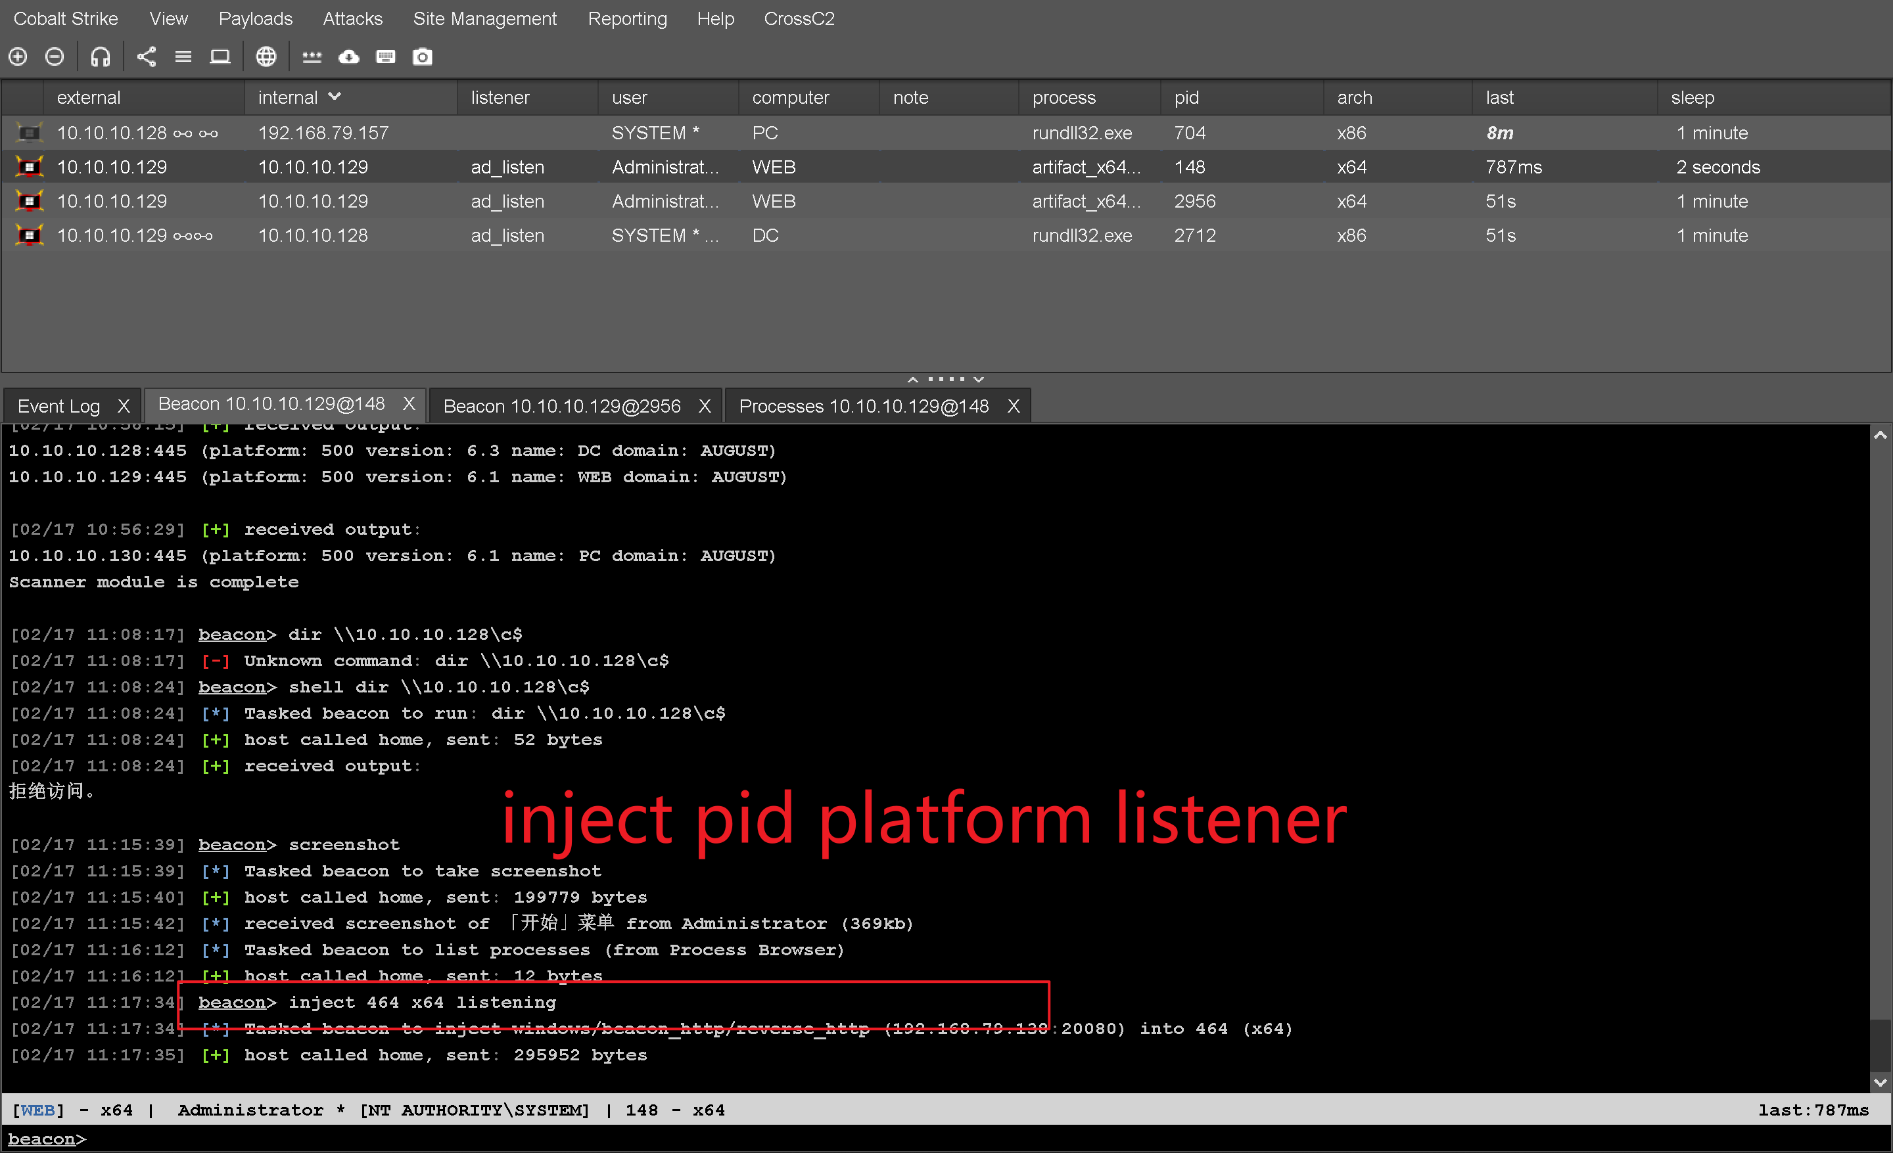Open downloaded files cloud icon

click(349, 57)
